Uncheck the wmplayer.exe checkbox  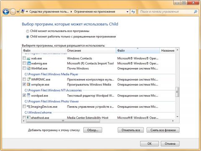click(24, 84)
